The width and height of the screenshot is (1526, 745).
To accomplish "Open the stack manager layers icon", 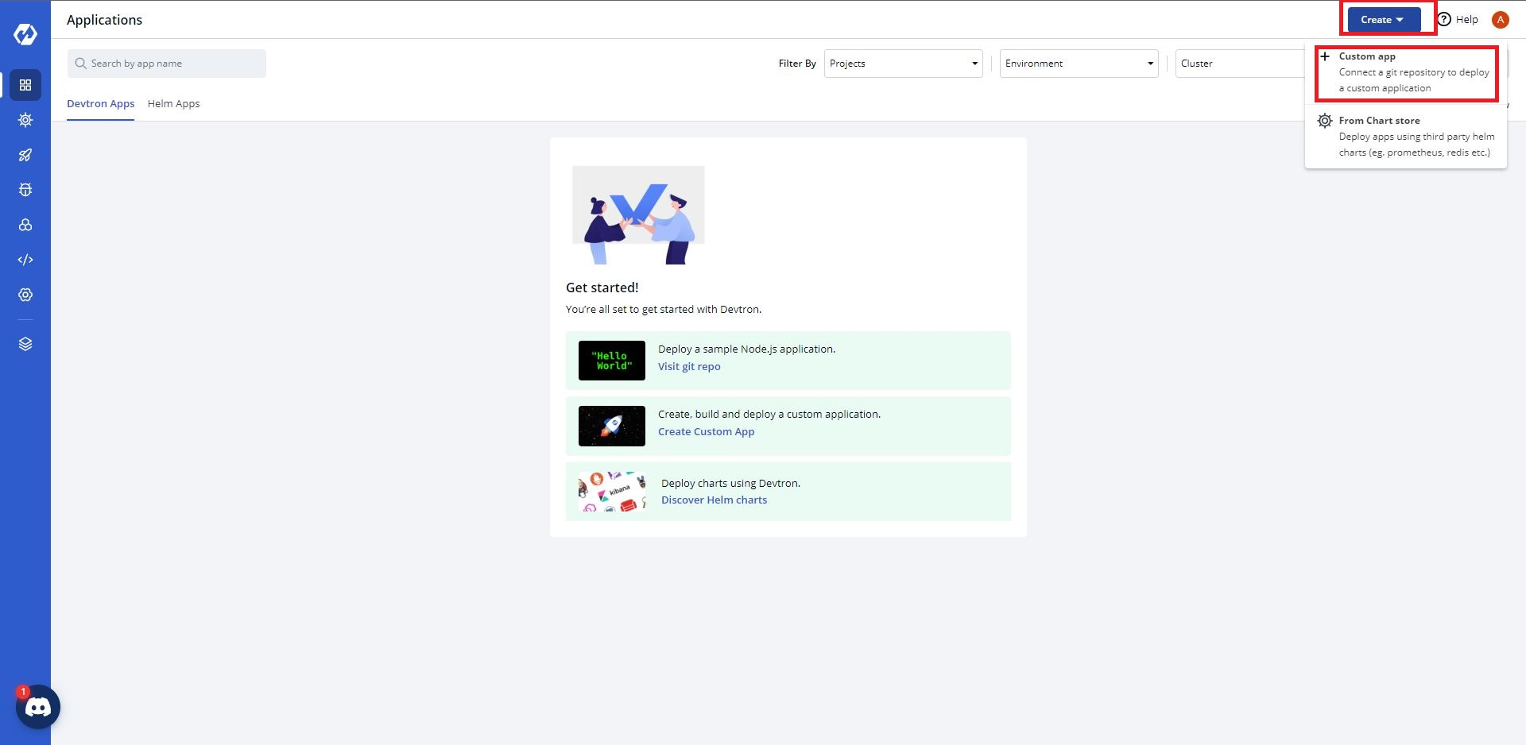I will pos(25,344).
